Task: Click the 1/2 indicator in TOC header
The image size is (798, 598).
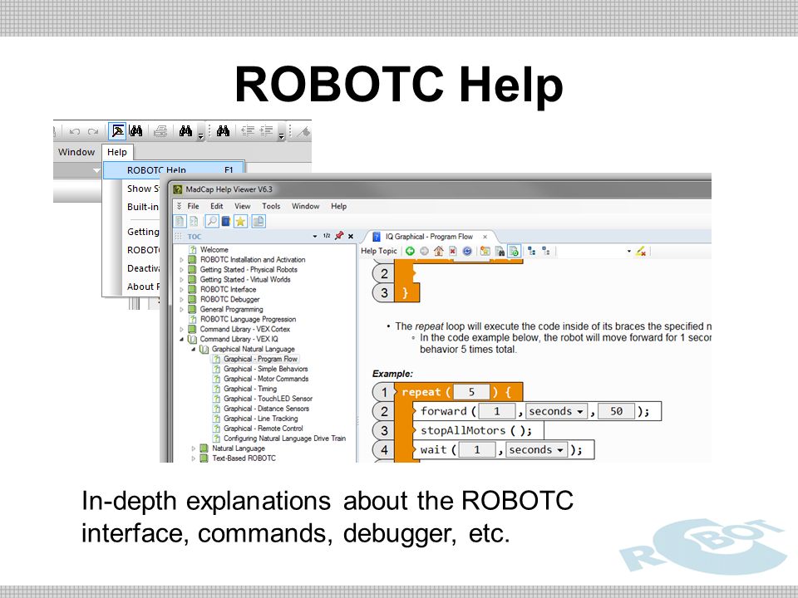Action: (x=327, y=236)
